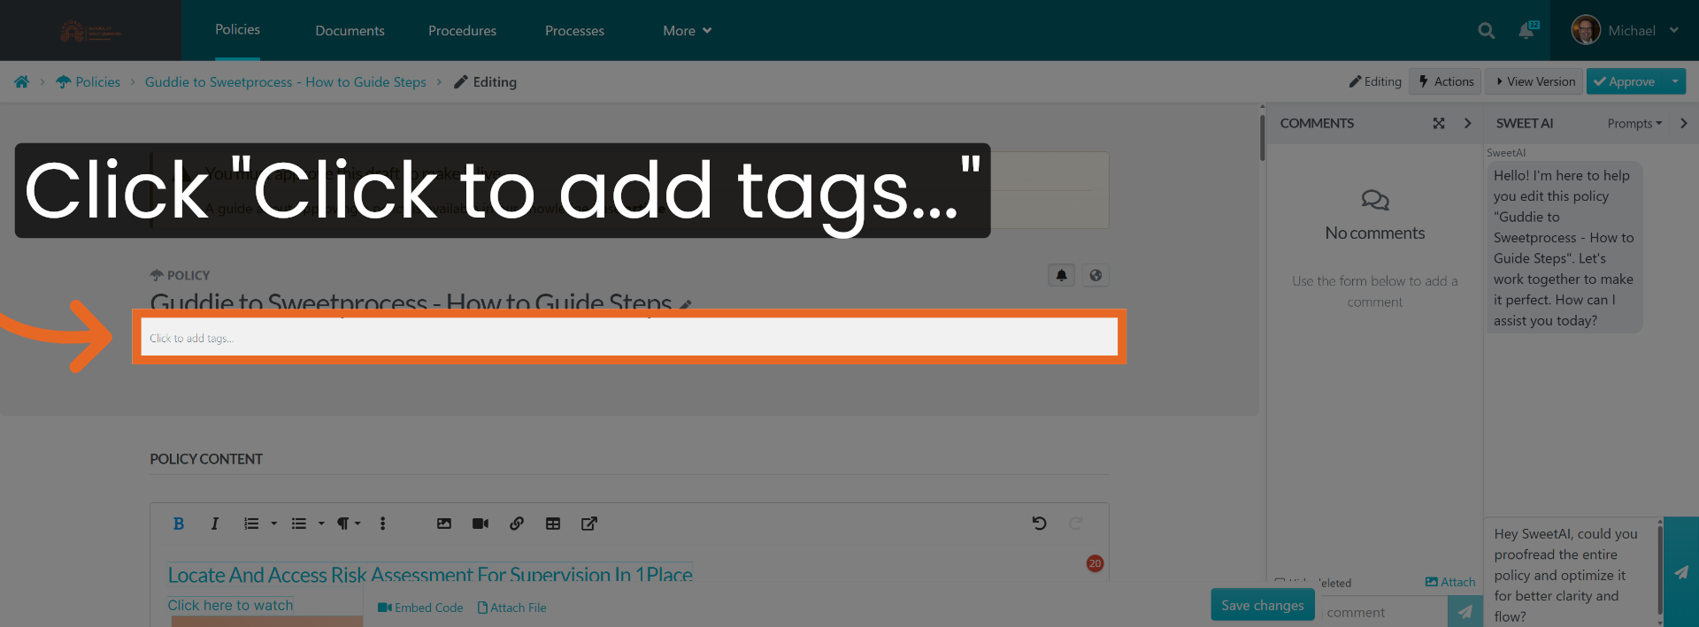Viewport: 1699px width, 627px height.
Task: Open the notifications bell in top bar
Action: (x=1526, y=31)
